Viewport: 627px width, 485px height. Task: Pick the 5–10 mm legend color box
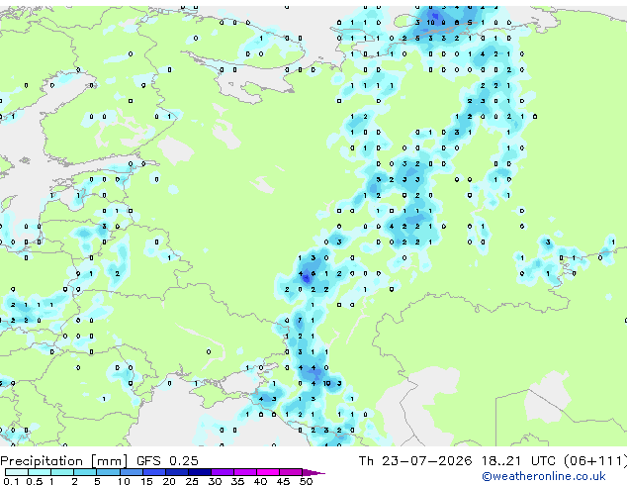click(108, 472)
